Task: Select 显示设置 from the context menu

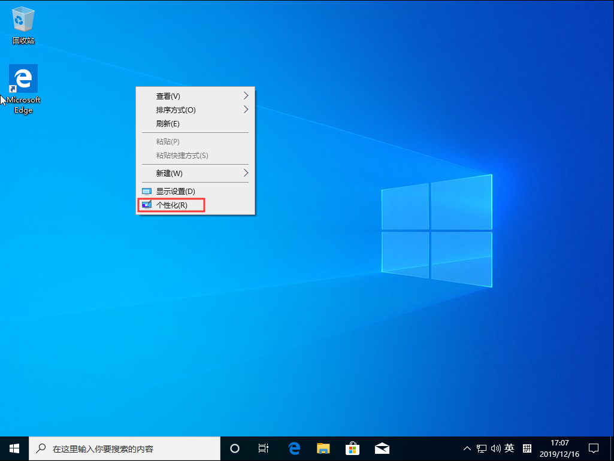Action: 177,191
